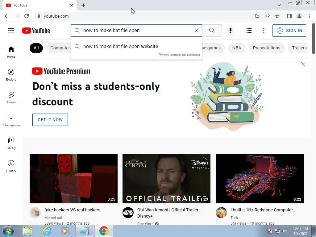Viewport: 316px width, 237px height.
Task: Toggle the Chrome side panel
Action: click(289, 16)
